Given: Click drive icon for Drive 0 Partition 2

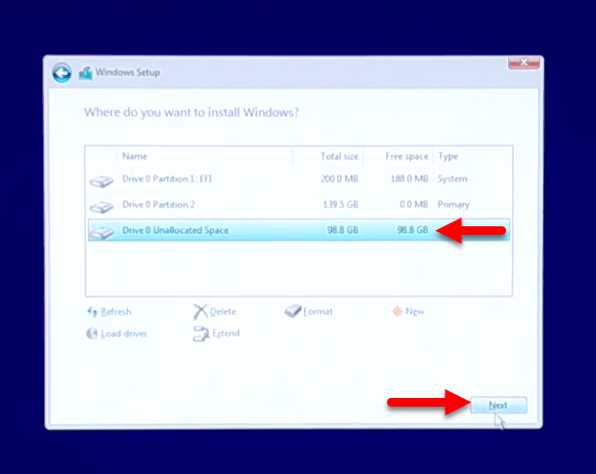Looking at the screenshot, I should 102,207.
